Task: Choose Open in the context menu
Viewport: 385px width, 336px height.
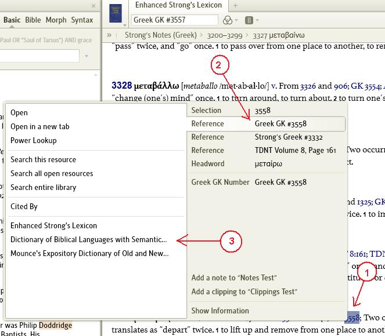Action: point(19,112)
